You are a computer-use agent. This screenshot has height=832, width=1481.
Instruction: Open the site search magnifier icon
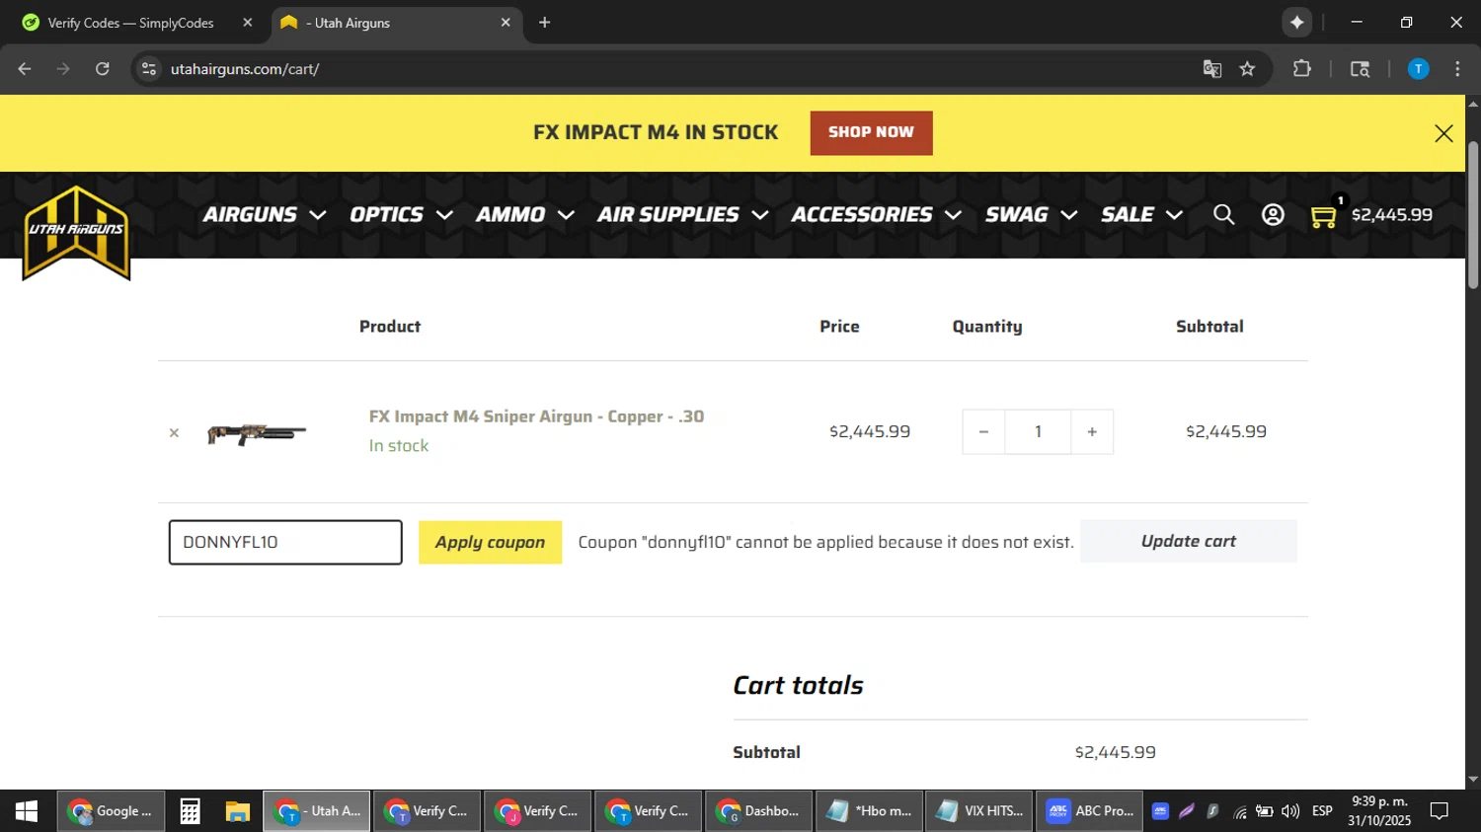[1223, 215]
